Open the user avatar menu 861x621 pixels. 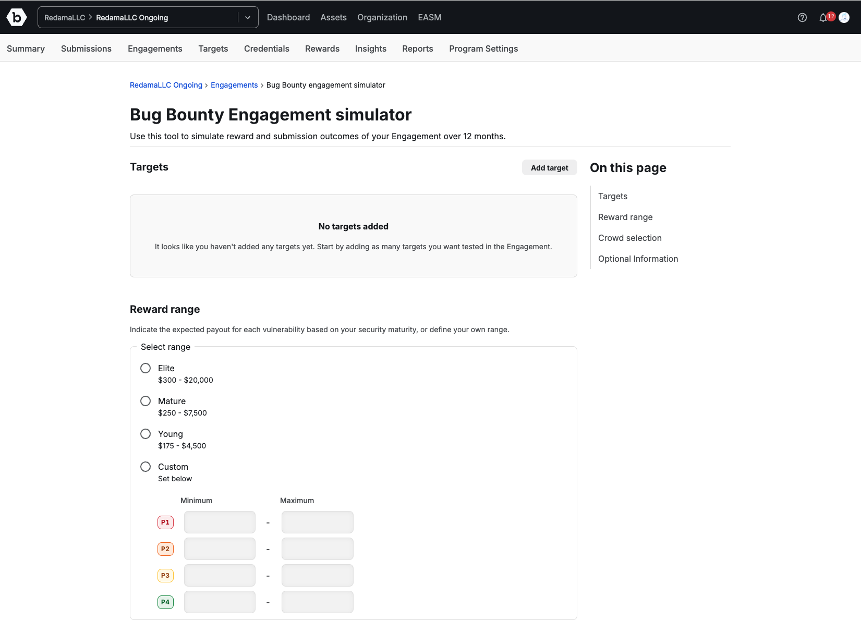(844, 17)
